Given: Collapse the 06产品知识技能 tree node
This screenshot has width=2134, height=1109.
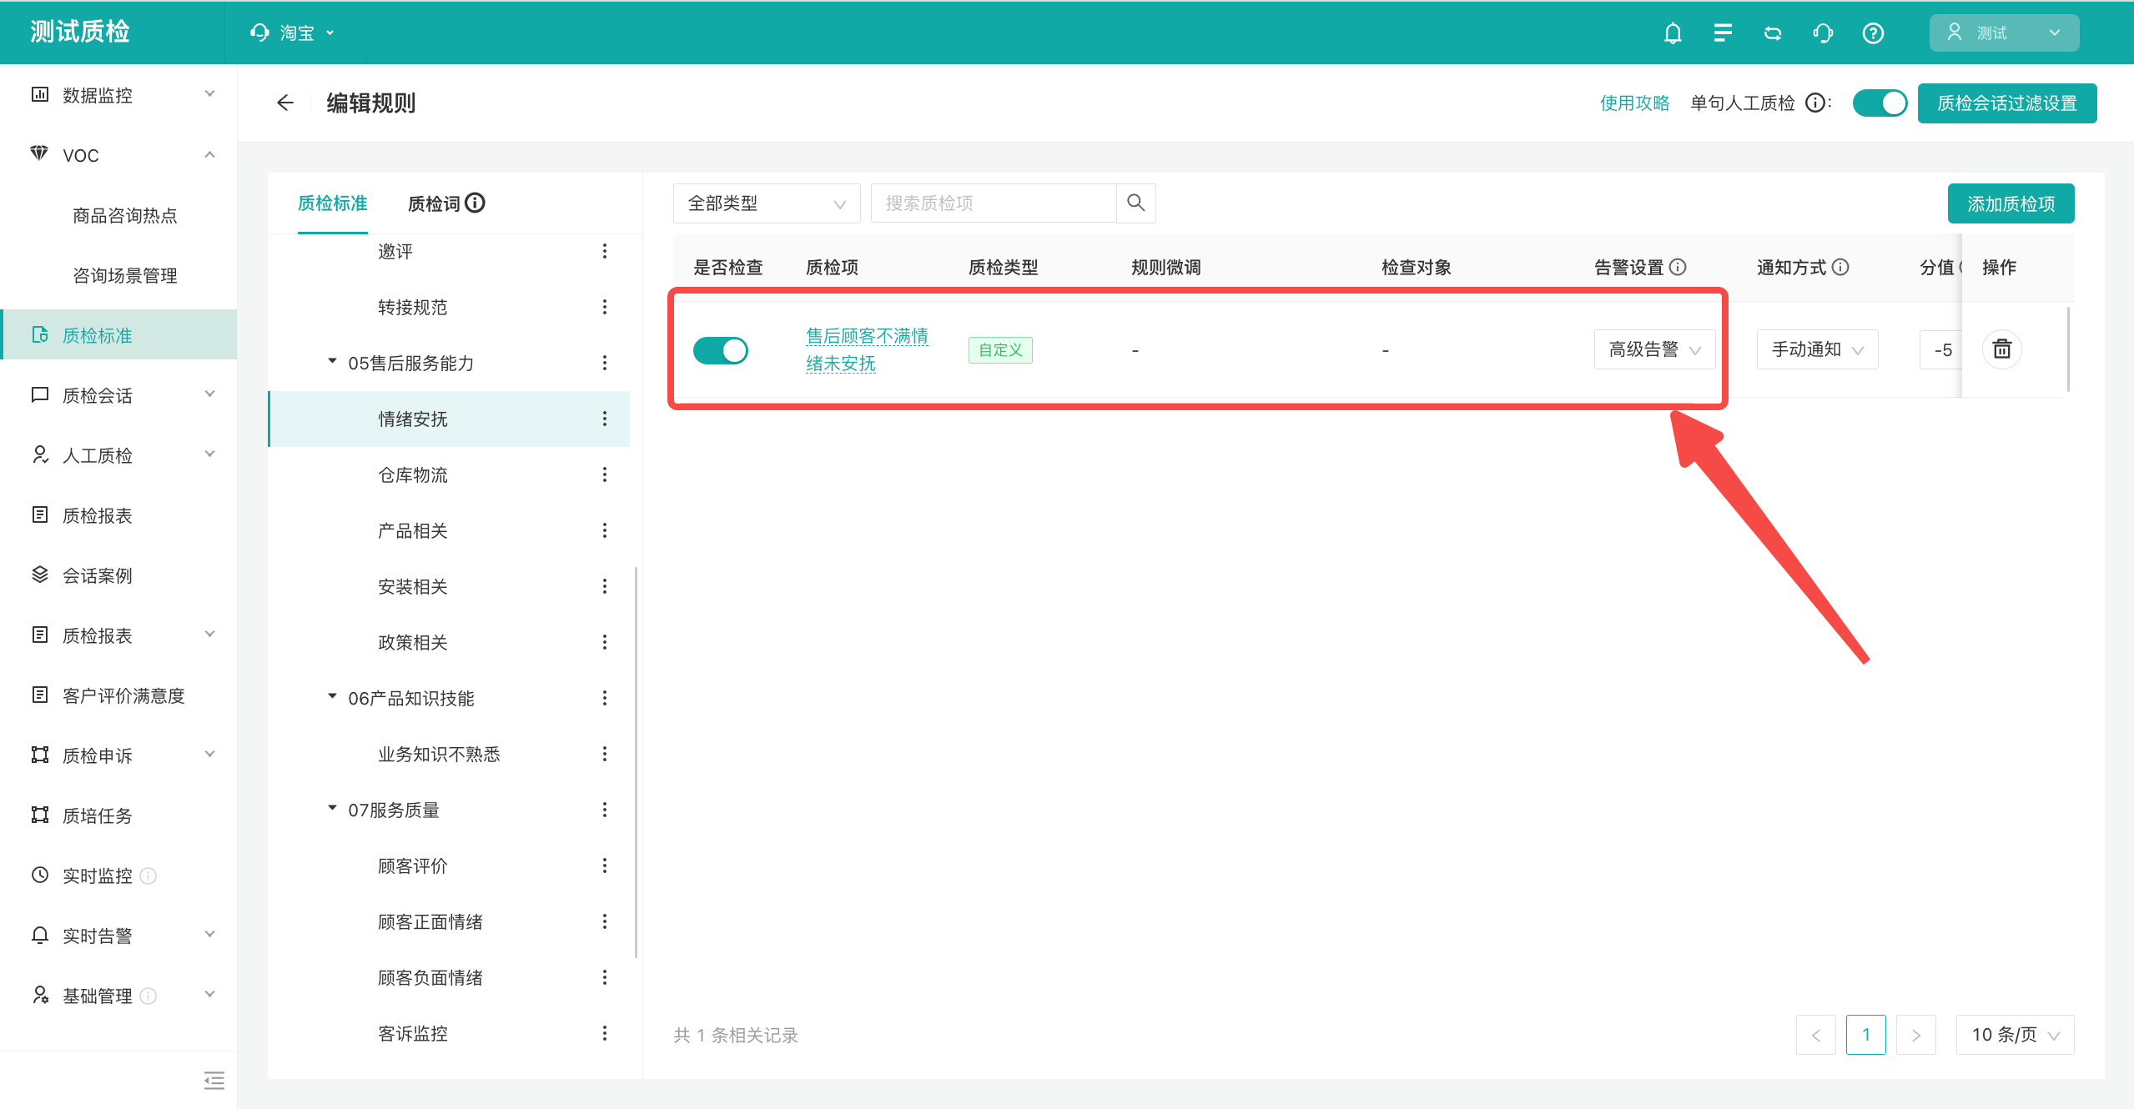Looking at the screenshot, I should 332,697.
